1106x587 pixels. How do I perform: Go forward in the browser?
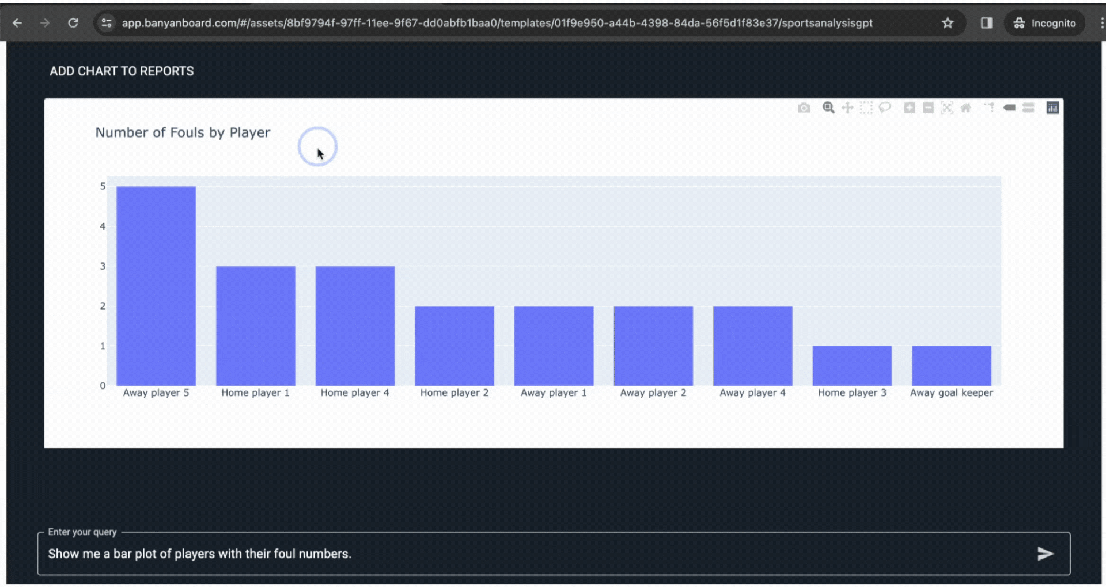point(45,23)
